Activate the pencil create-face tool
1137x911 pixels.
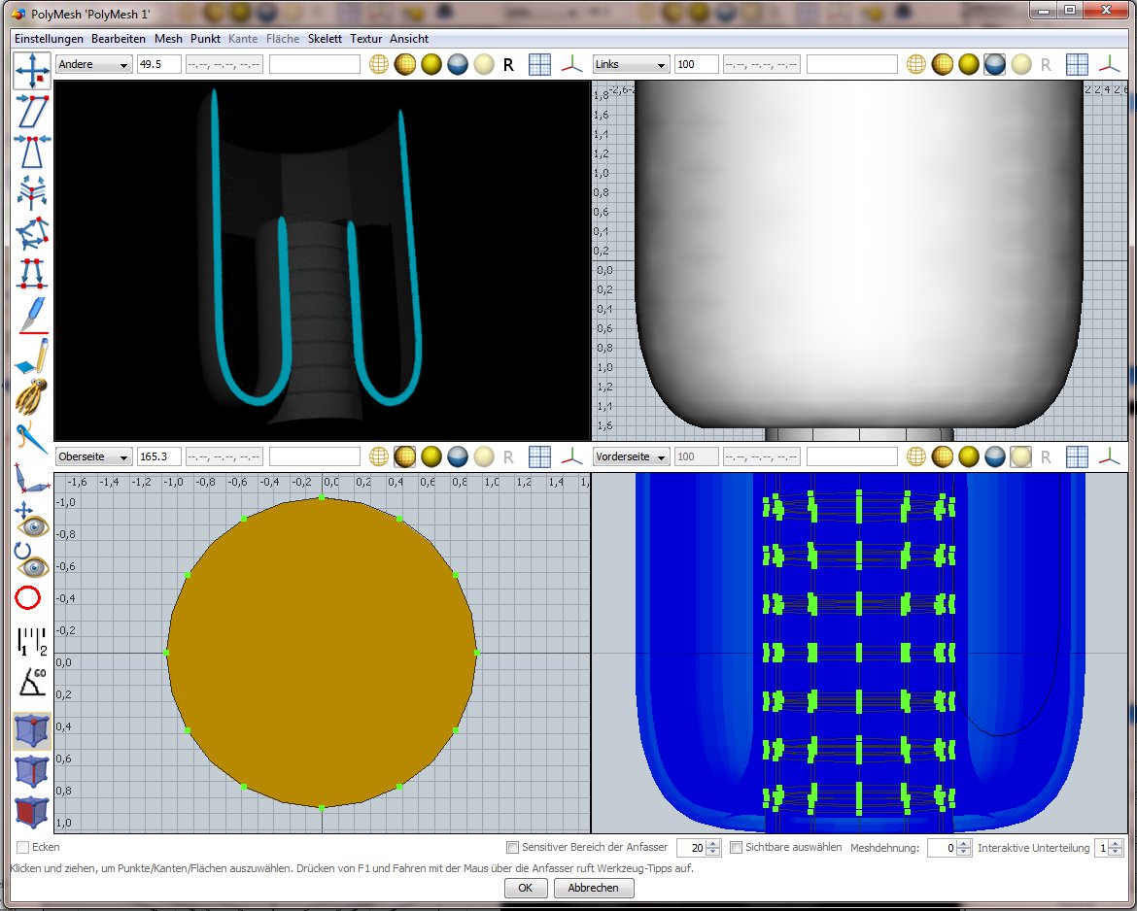point(32,355)
